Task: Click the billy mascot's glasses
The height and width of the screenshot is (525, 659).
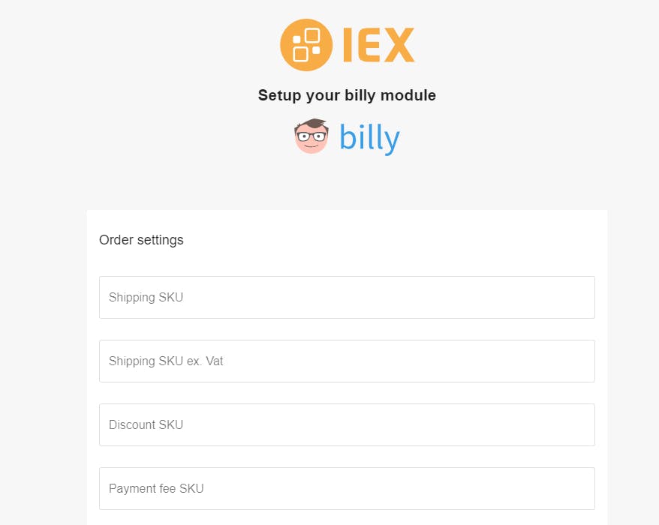Action: [x=311, y=136]
